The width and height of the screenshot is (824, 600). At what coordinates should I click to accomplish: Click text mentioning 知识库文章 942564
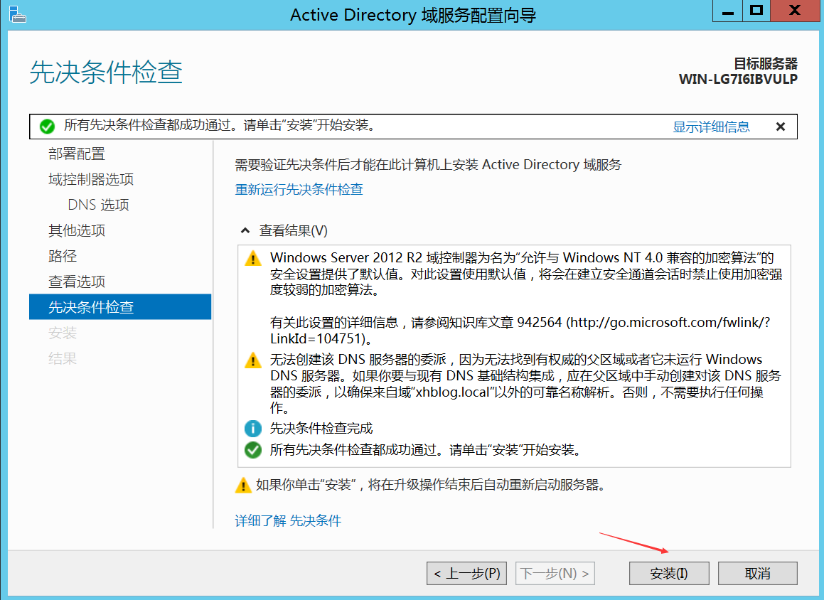coord(520,331)
